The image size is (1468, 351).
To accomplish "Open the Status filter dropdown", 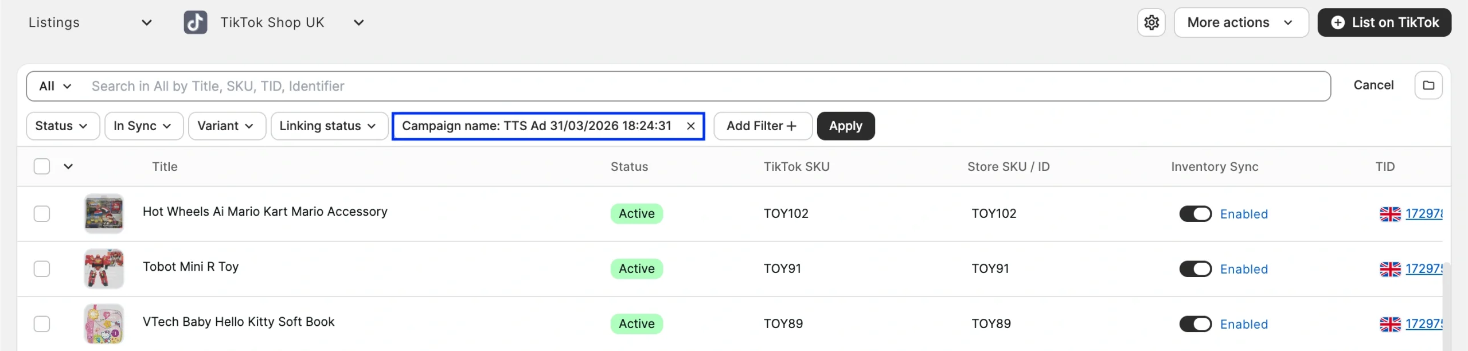I will 63,126.
